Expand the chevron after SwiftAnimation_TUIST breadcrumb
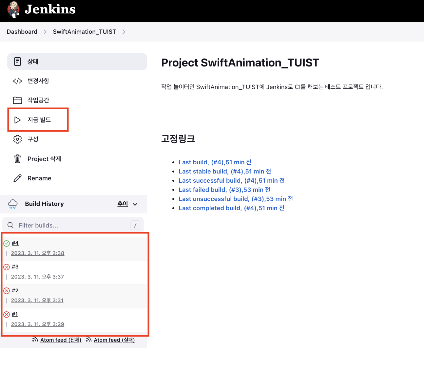Image resolution: width=424 pixels, height=366 pixels. coord(124,32)
